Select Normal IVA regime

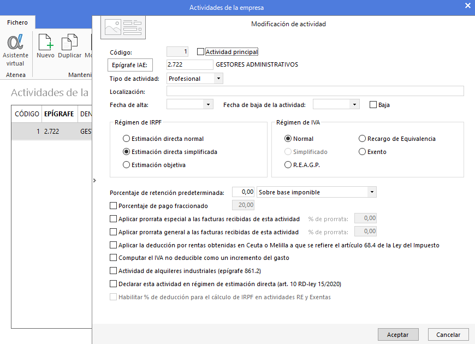288,139
